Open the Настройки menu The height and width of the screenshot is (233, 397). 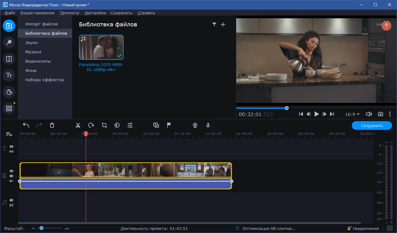(95, 13)
